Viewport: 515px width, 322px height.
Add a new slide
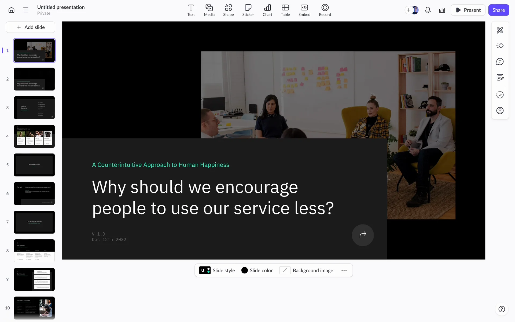tap(31, 27)
